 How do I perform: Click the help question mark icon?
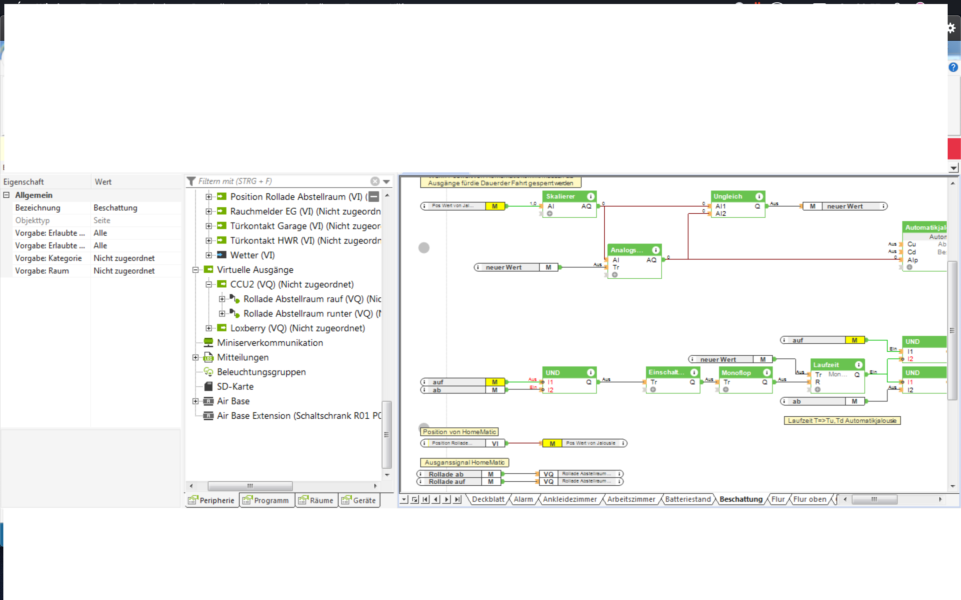[953, 67]
